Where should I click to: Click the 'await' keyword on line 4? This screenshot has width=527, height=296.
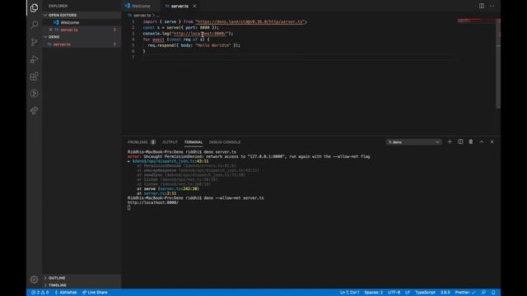tap(158, 39)
